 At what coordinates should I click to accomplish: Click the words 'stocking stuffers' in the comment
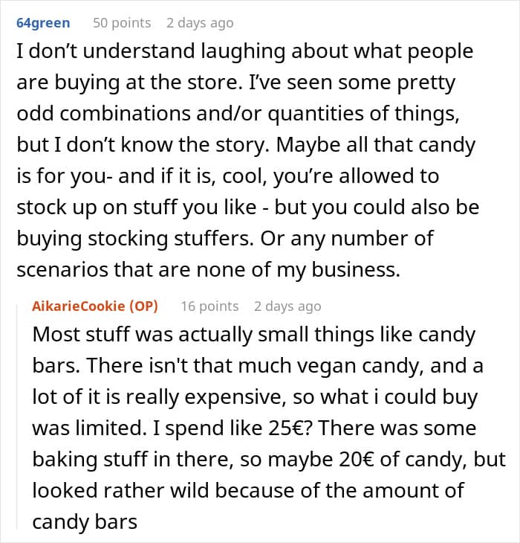(x=171, y=239)
